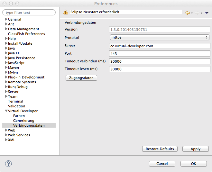Viewport: 212px width, 172px height.
Task: Click into the Server text field
Action: coord(159,46)
